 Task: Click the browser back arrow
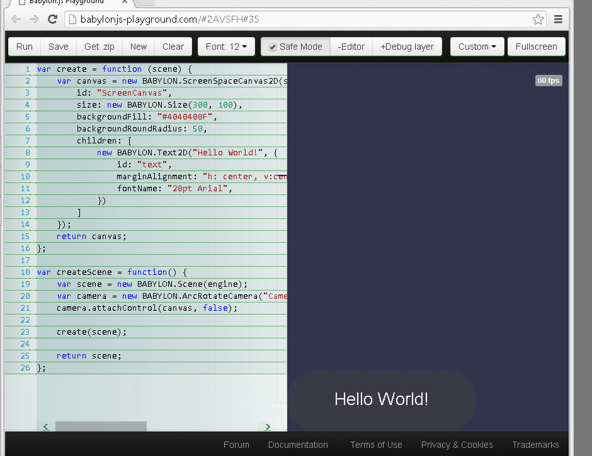[x=16, y=19]
